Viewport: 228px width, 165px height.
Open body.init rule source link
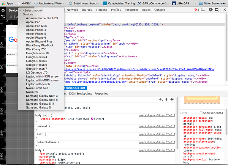pos(157,115)
